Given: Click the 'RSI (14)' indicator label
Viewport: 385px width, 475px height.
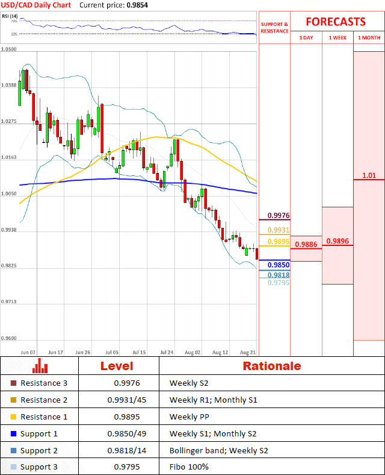Looking at the screenshot, I should [x=10, y=16].
